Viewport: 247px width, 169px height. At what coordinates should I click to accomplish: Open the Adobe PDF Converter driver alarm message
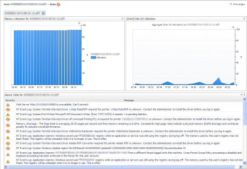(118, 143)
